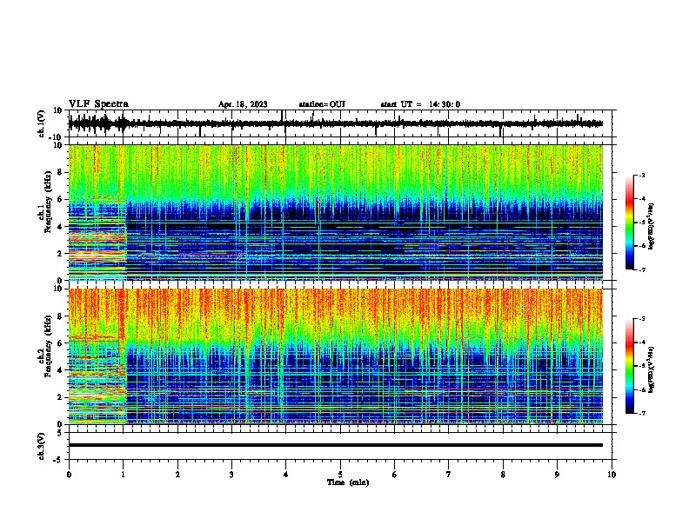
Task: Click the ch.1 frequency '8' tick label
Action: click(60, 172)
